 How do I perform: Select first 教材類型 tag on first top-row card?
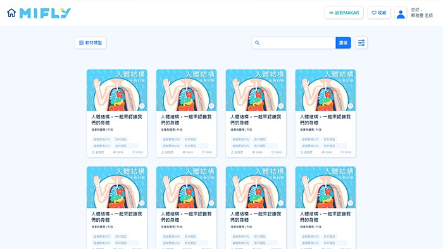coord(121,139)
